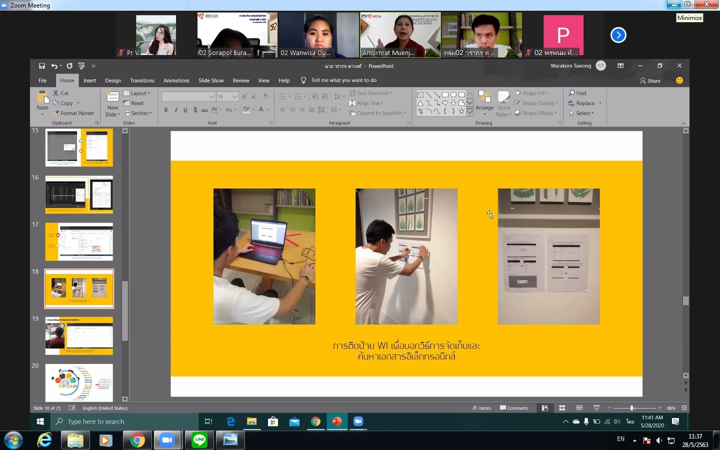
Task: Open the Paste dropdown arrow
Action: pos(42,114)
